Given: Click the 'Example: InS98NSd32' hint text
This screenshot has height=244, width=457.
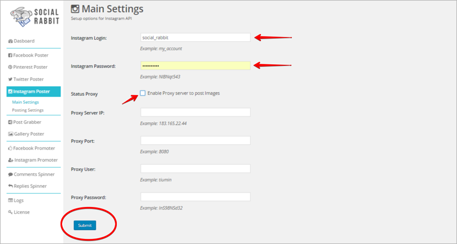Looking at the screenshot, I should (162, 208).
